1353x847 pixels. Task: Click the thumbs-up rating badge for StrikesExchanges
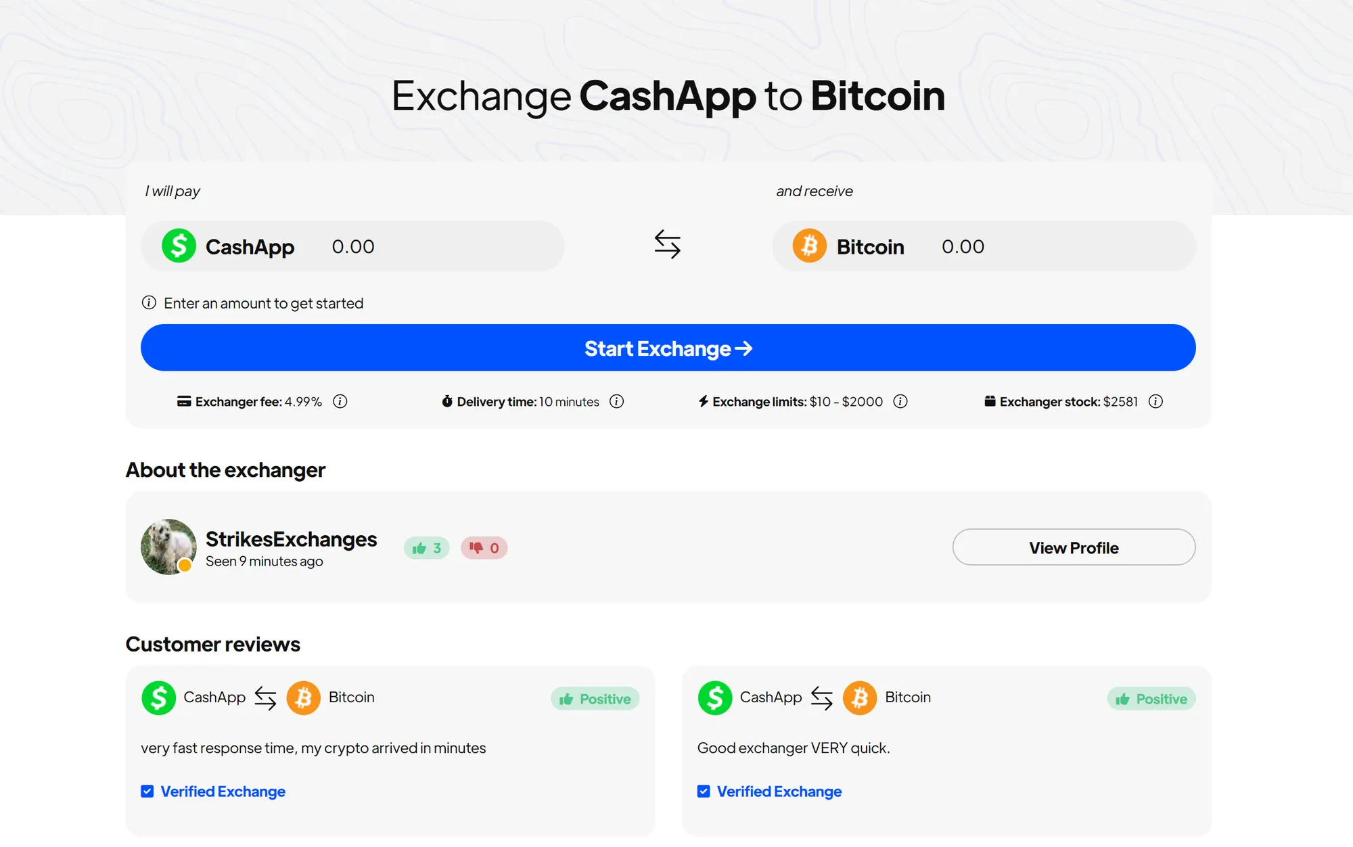(x=426, y=547)
